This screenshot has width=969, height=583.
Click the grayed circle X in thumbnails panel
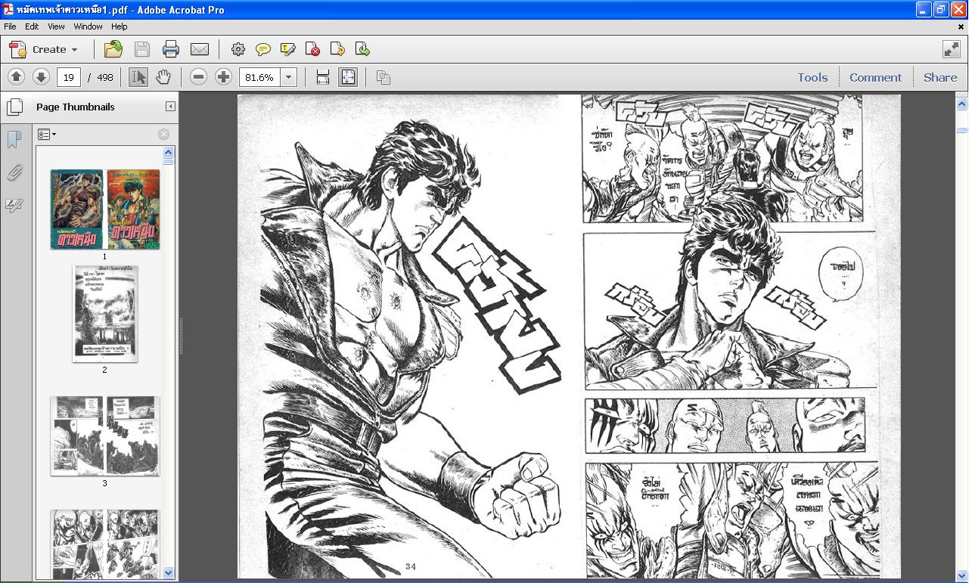tap(163, 135)
